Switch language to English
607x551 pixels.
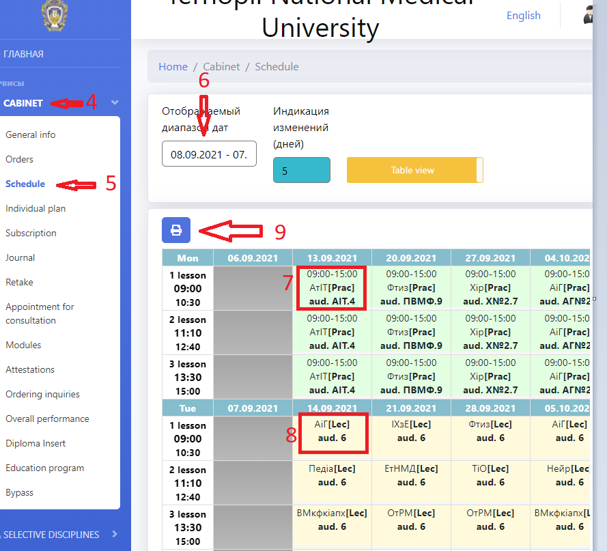click(x=523, y=16)
